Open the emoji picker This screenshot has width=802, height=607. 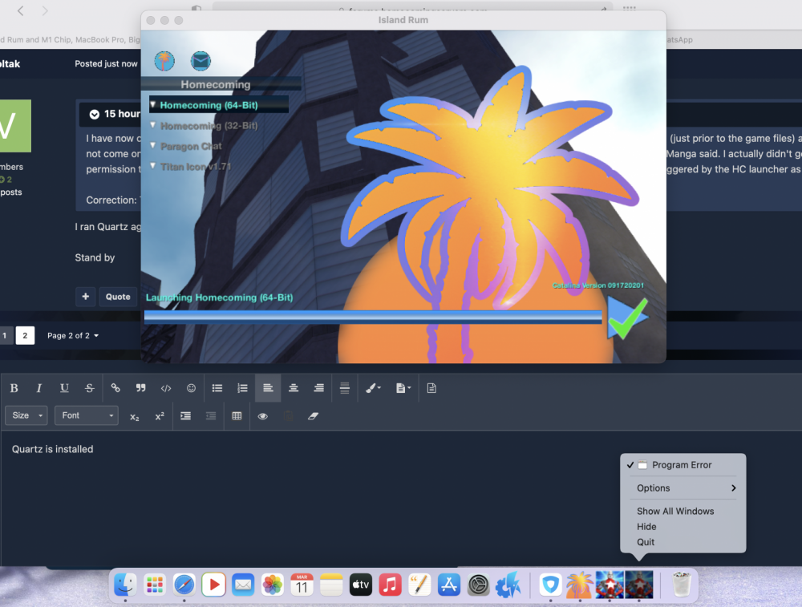(x=191, y=388)
